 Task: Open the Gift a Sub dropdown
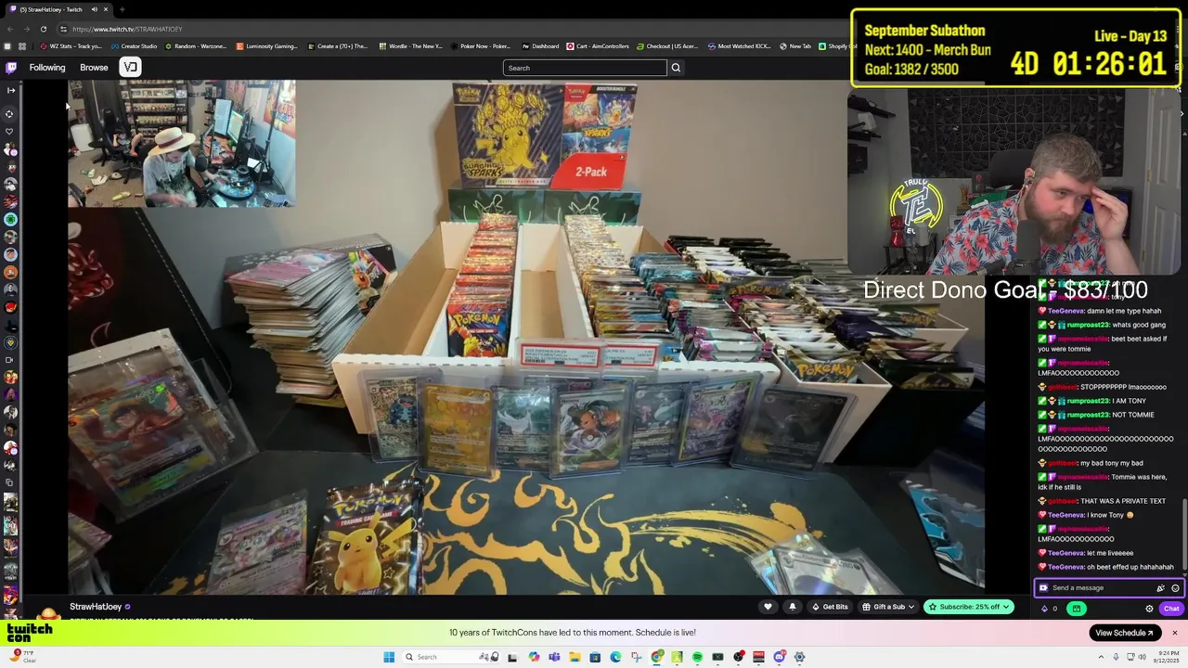click(x=889, y=607)
